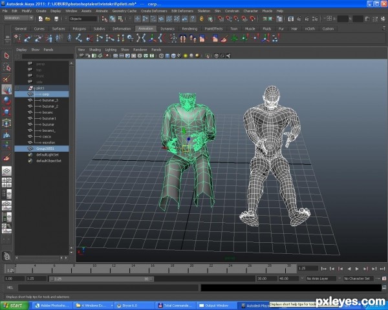Select by component type mode icon
388x310 pixels.
pyautogui.click(x=120, y=19)
